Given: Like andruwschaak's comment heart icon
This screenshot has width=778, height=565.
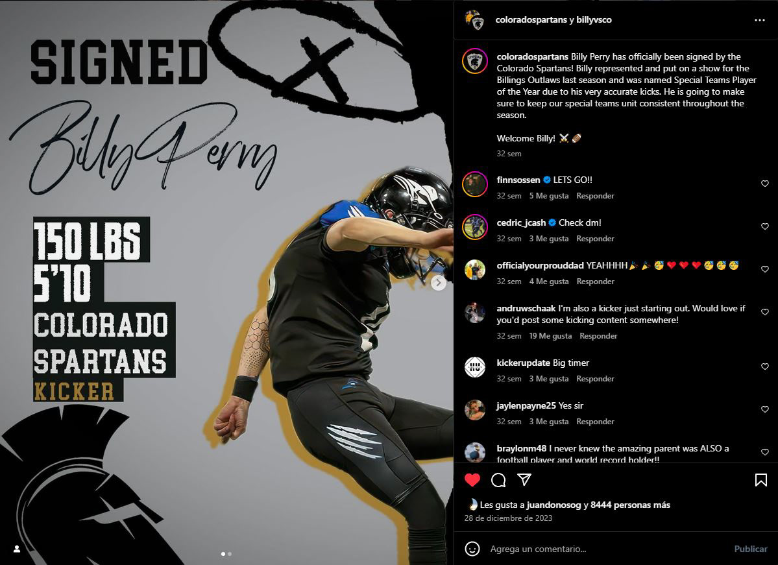Looking at the screenshot, I should [764, 312].
